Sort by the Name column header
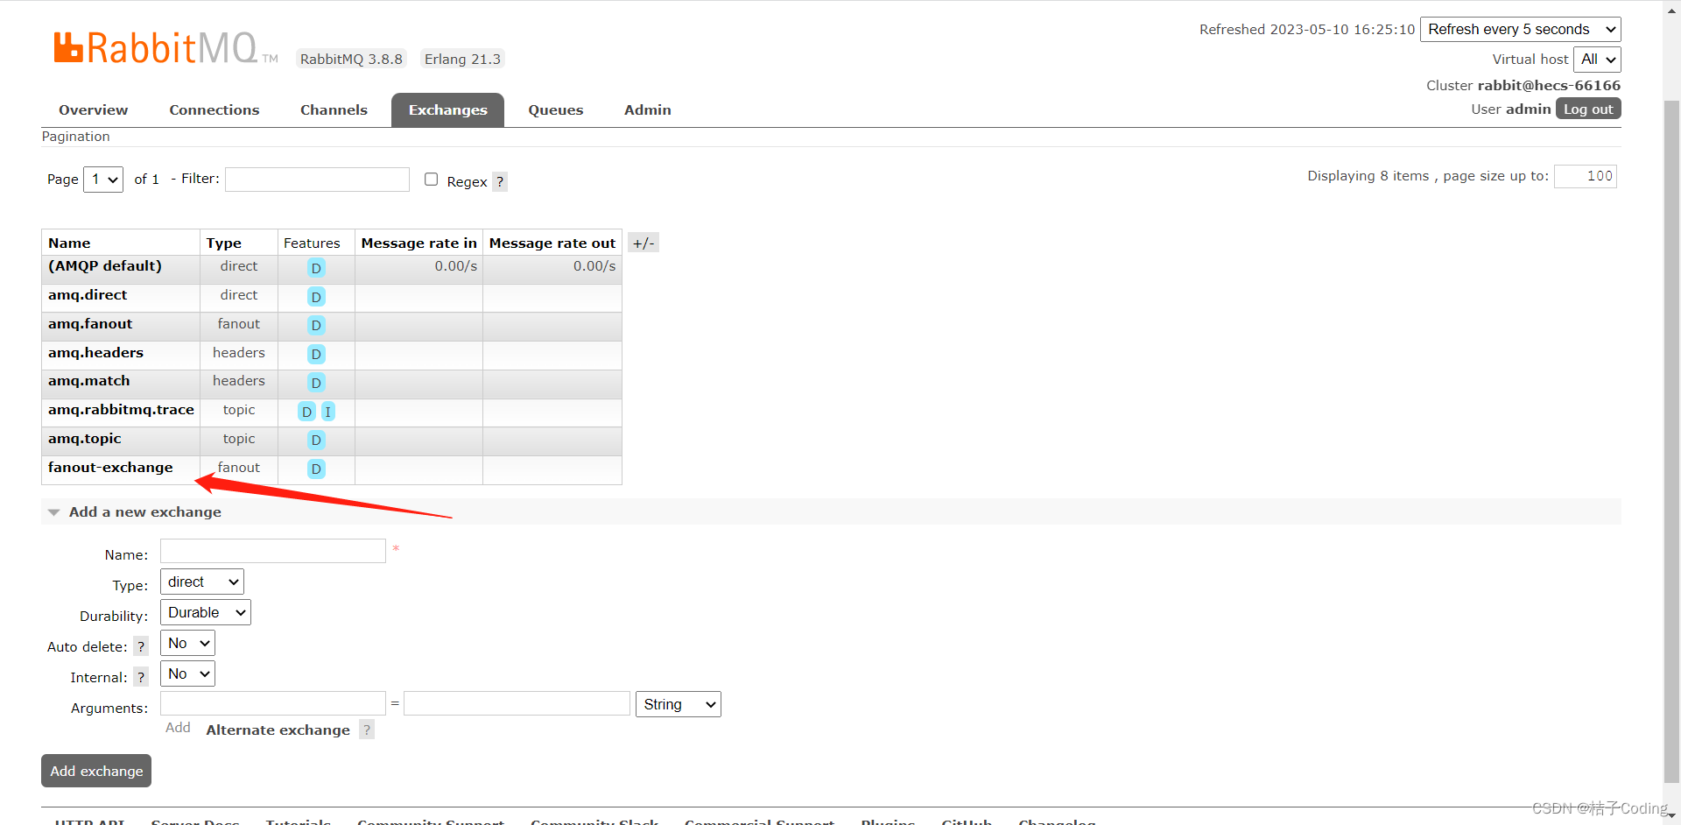The width and height of the screenshot is (1681, 825). pyautogui.click(x=69, y=243)
